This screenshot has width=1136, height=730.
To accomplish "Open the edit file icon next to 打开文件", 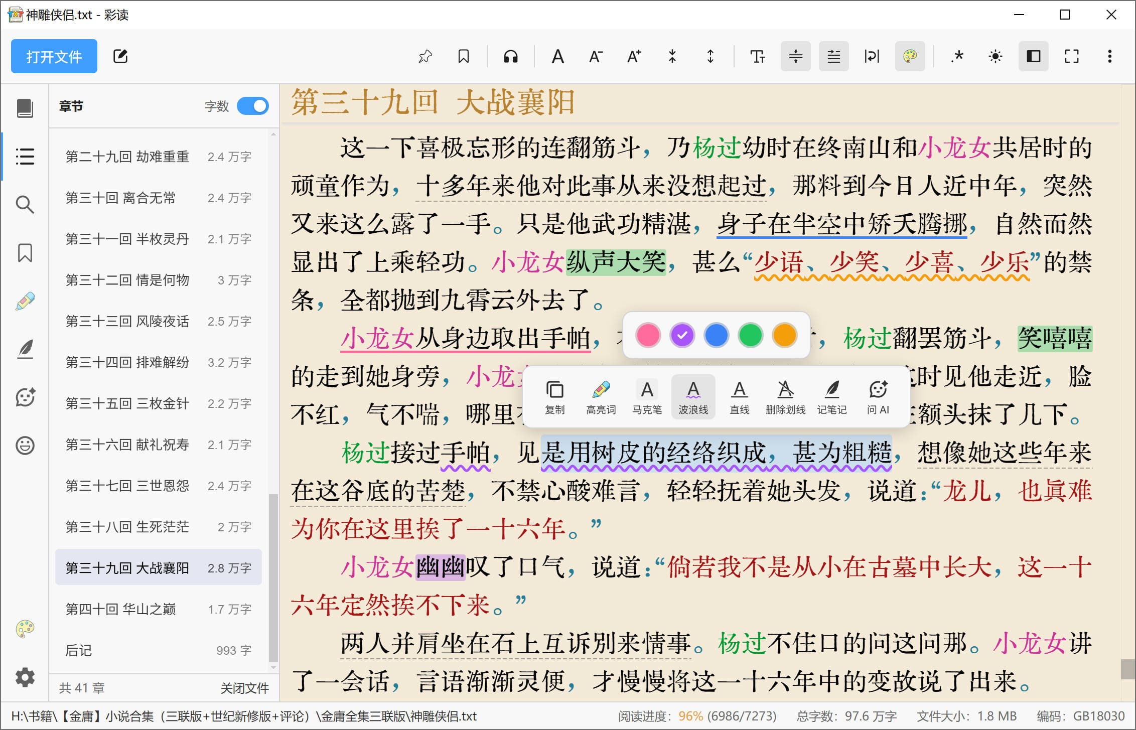I will pyautogui.click(x=120, y=56).
